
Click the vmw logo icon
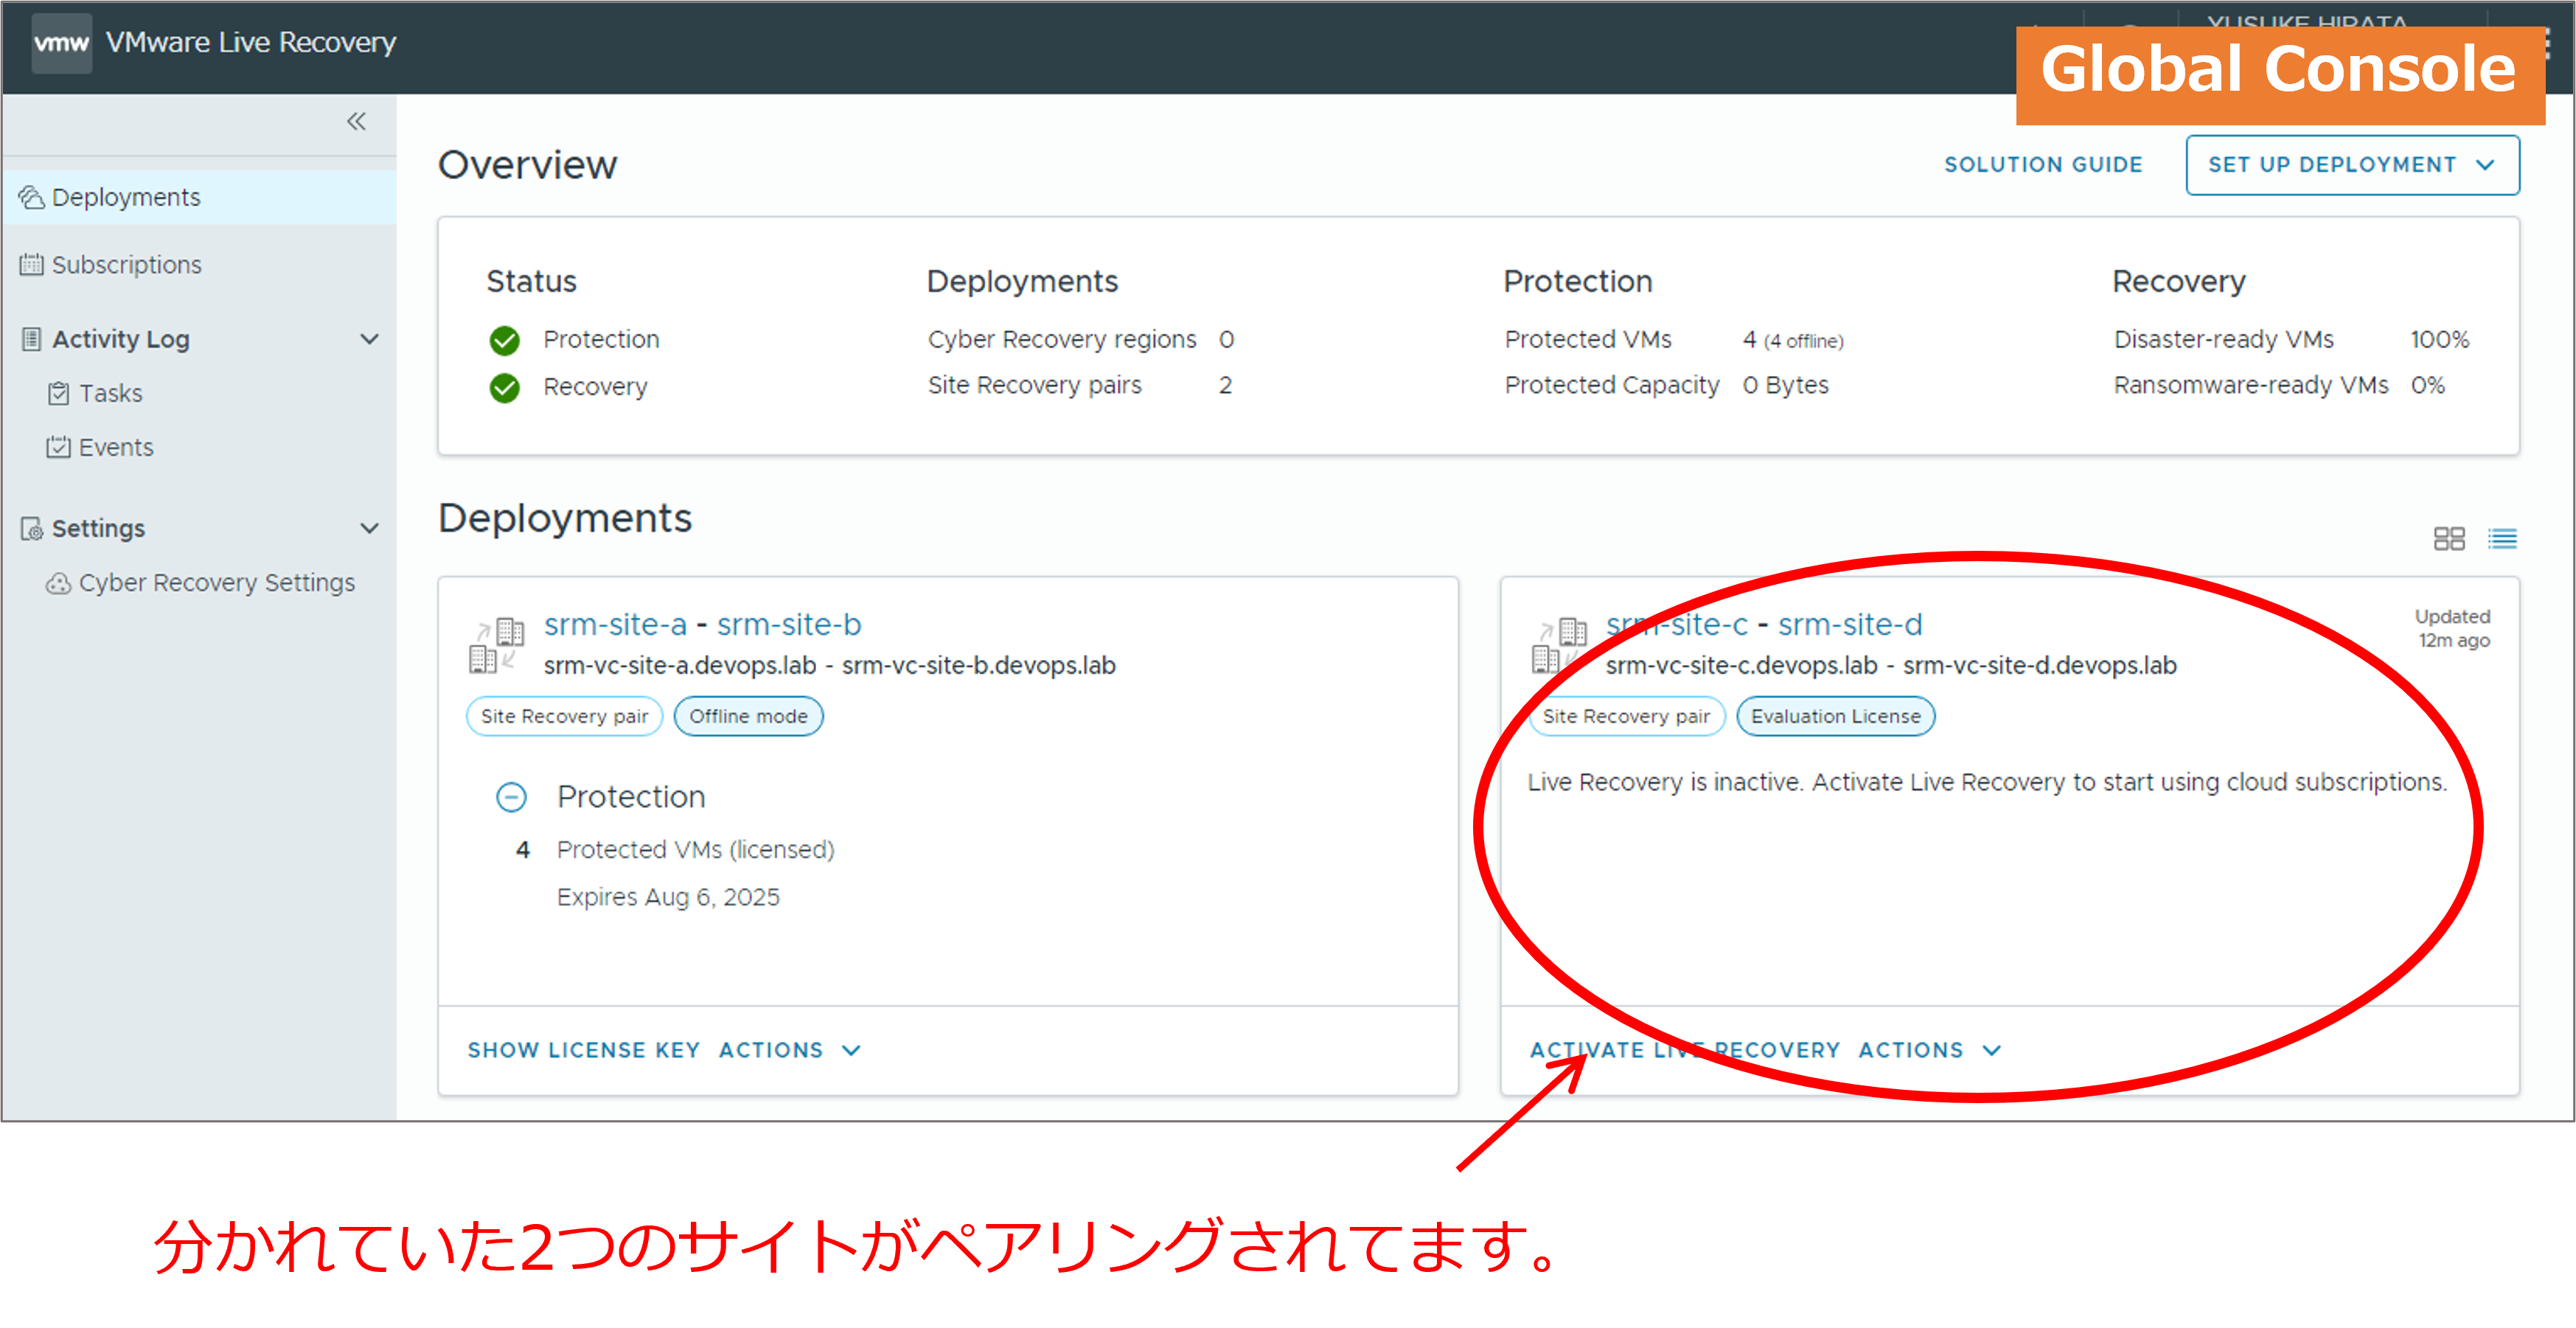coord(61,42)
